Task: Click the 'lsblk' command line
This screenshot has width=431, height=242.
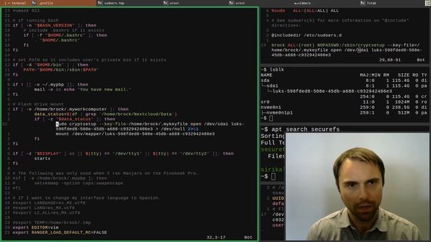Action: coord(273,70)
